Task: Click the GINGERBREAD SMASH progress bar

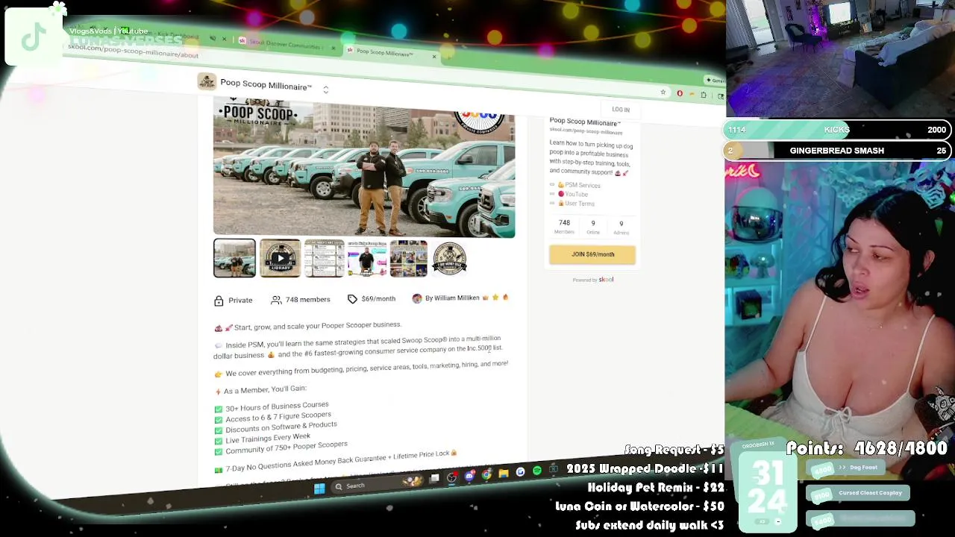Action: pyautogui.click(x=838, y=151)
